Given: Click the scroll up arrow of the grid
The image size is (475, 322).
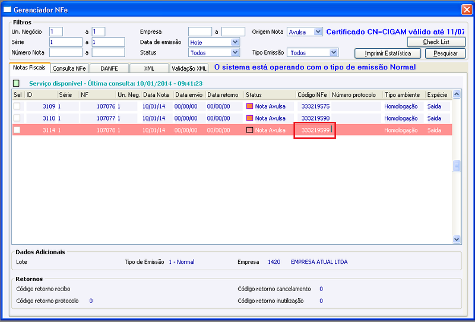Looking at the screenshot, I should click(x=457, y=94).
